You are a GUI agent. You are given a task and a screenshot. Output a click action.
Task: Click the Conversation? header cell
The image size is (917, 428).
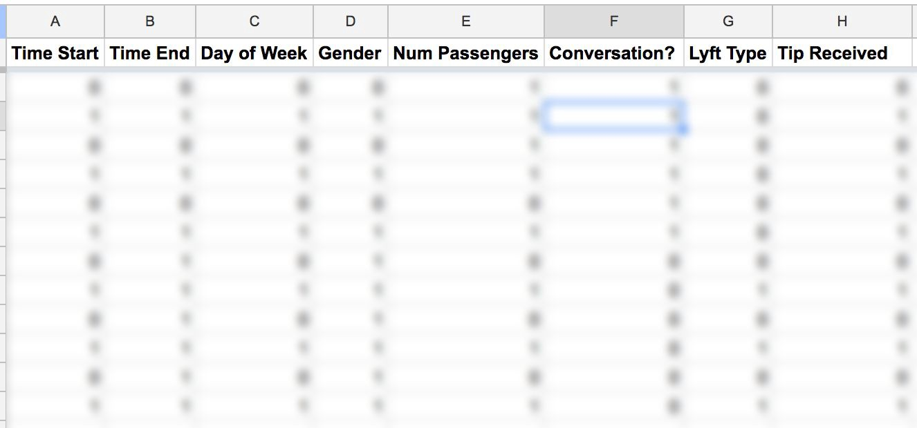614,53
